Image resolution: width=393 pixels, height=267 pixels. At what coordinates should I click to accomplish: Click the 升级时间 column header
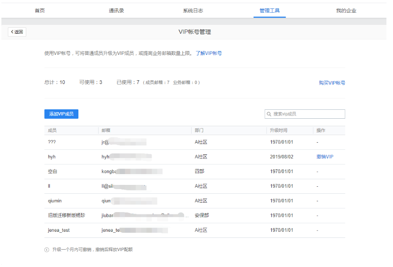click(x=278, y=130)
